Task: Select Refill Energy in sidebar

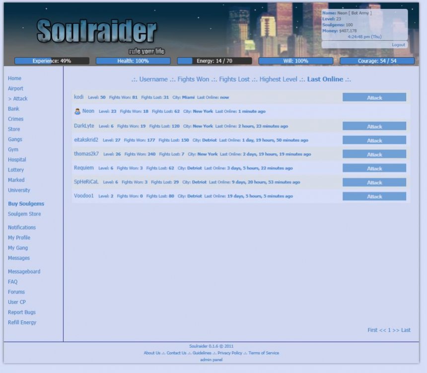Action: pyautogui.click(x=22, y=323)
